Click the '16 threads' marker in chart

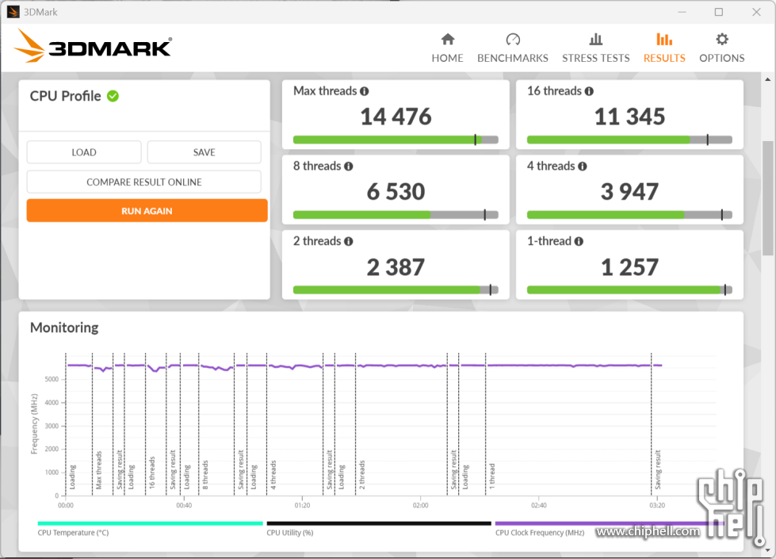(x=152, y=473)
